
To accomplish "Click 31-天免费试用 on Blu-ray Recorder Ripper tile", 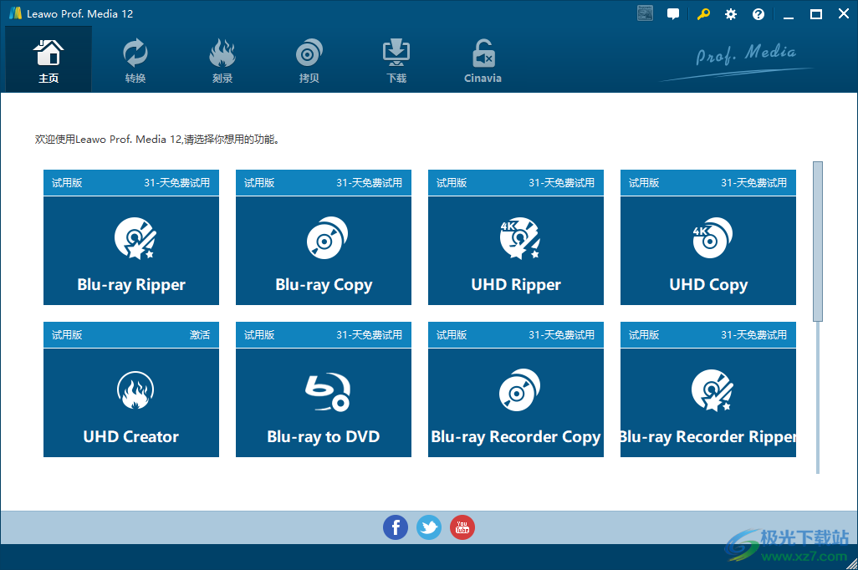I will 753,335.
